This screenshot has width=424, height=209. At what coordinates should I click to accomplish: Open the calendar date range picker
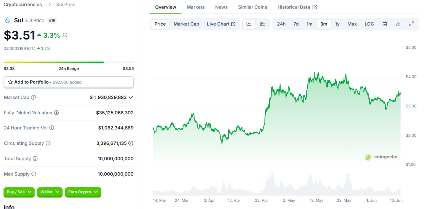coord(385,24)
